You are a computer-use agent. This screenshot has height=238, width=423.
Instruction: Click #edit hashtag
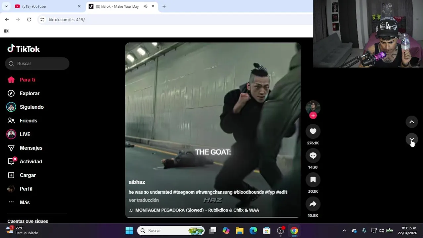pos(282,192)
